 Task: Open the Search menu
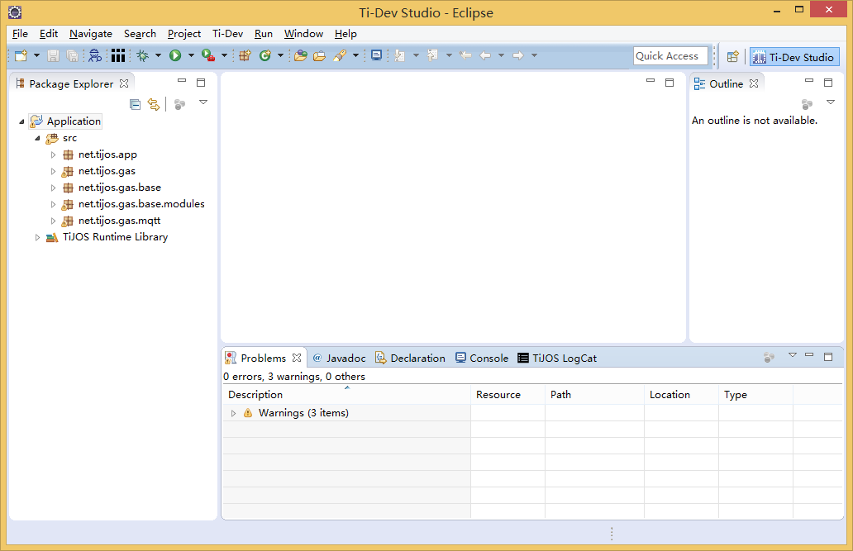(x=140, y=34)
